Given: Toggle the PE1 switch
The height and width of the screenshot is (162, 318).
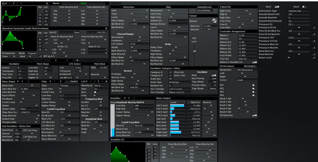Looking at the screenshot, I should tap(255, 85).
